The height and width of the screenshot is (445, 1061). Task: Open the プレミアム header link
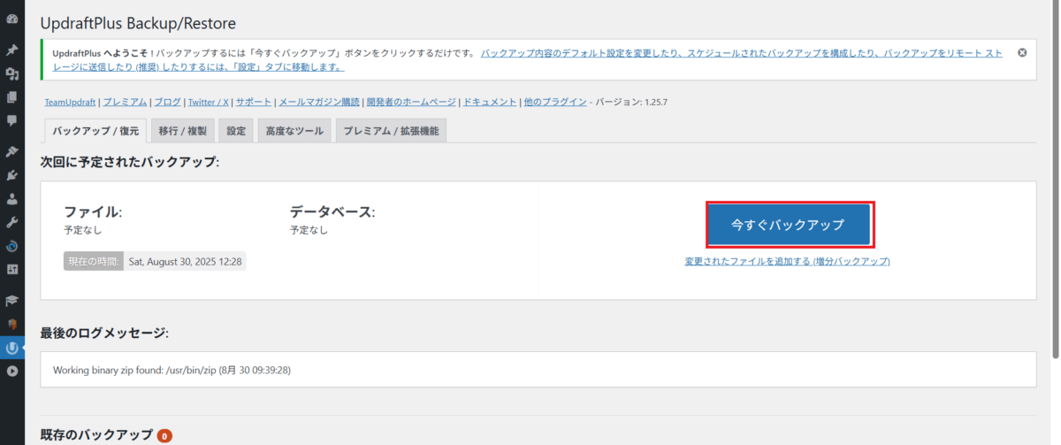point(125,102)
